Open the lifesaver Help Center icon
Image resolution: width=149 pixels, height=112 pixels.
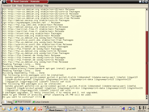click(40, 109)
